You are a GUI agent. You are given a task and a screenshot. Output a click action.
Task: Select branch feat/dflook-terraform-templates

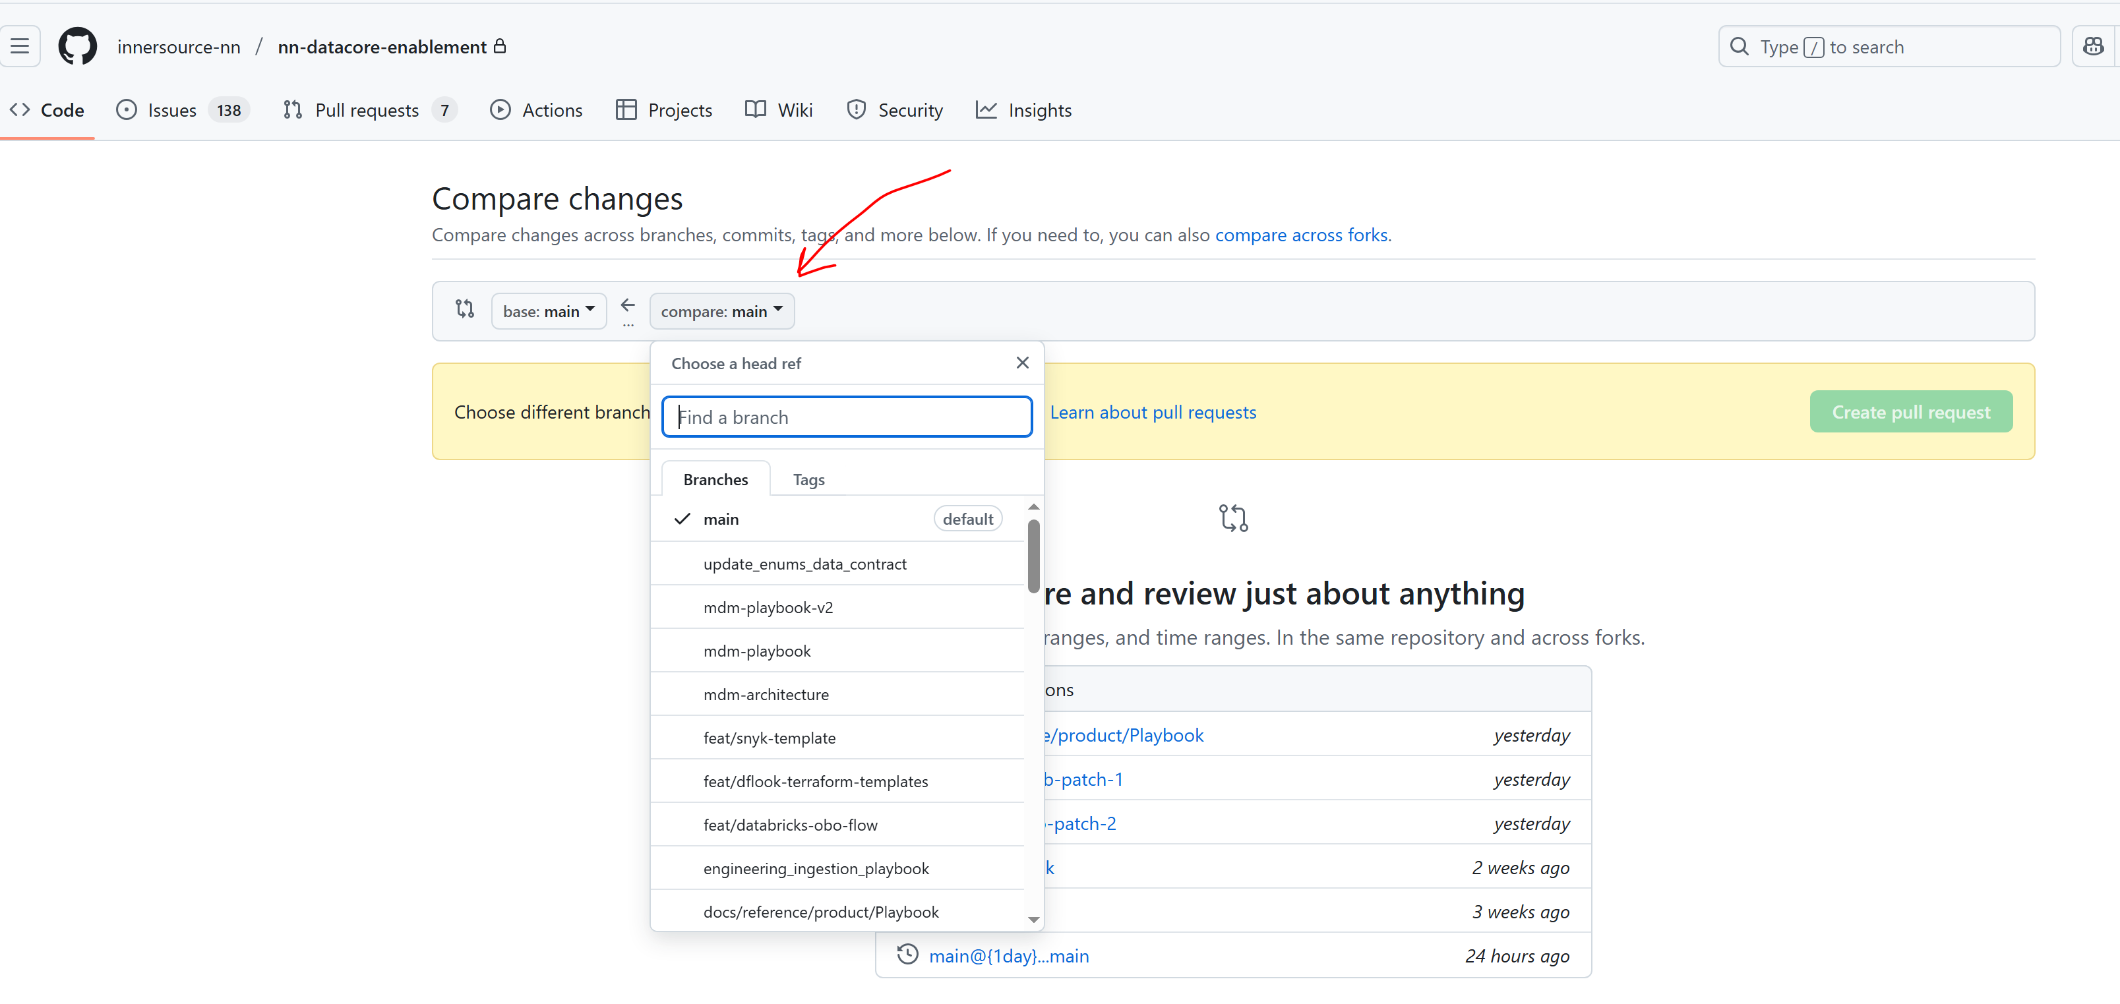(837, 782)
